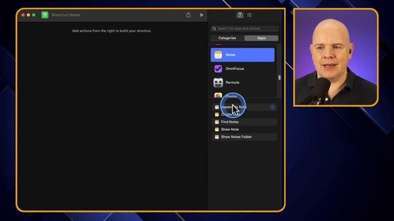394x221 pixels.
Task: Run the shortcut with the play button
Action: pos(201,15)
